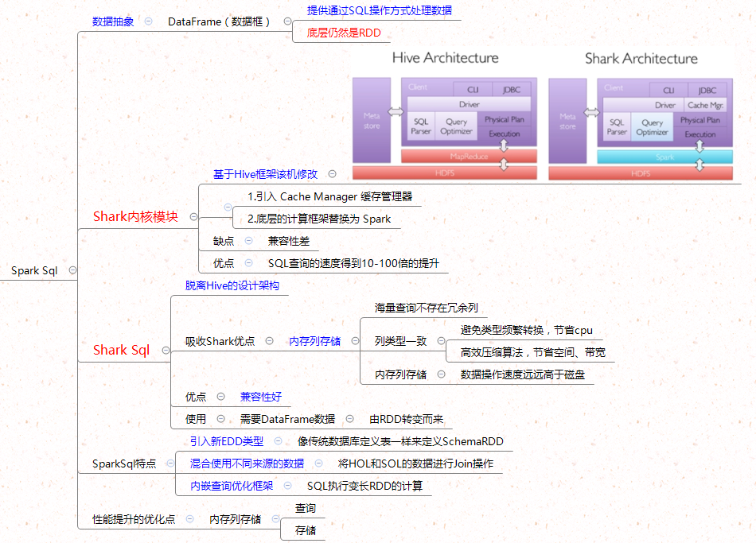Viewport: 756px width, 543px height.
Task: Select the blue 兼容性好 node
Action: pos(261,397)
